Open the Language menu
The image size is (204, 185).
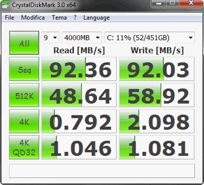pos(96,18)
